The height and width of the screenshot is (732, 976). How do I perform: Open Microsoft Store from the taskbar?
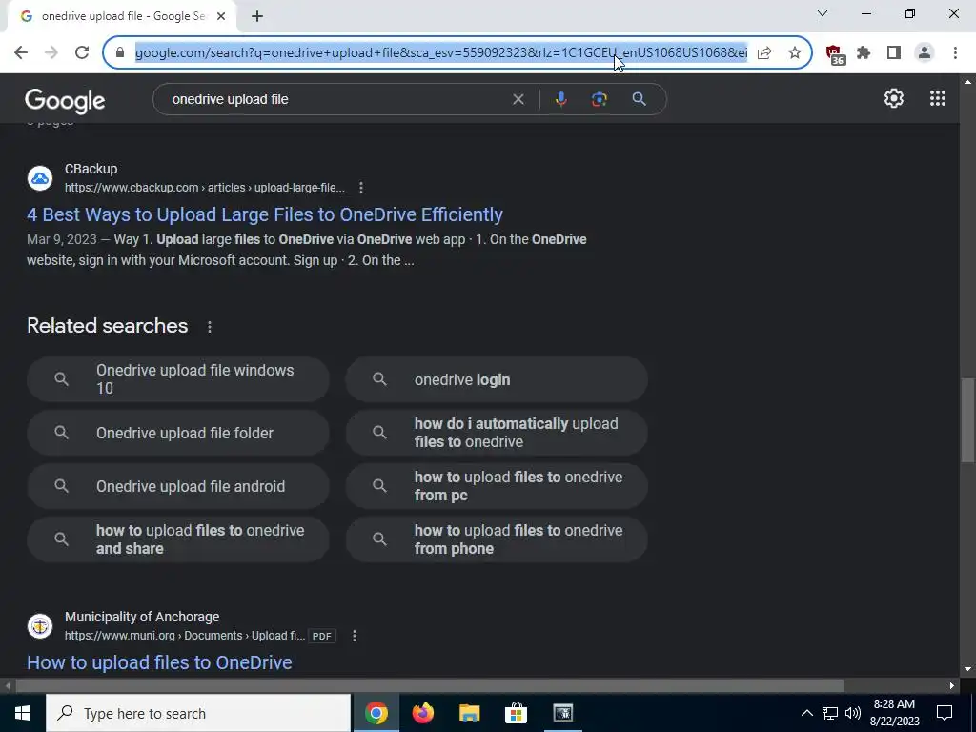(x=516, y=713)
